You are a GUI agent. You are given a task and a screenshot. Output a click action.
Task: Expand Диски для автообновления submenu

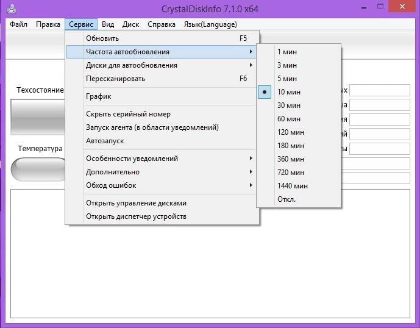[x=162, y=65]
